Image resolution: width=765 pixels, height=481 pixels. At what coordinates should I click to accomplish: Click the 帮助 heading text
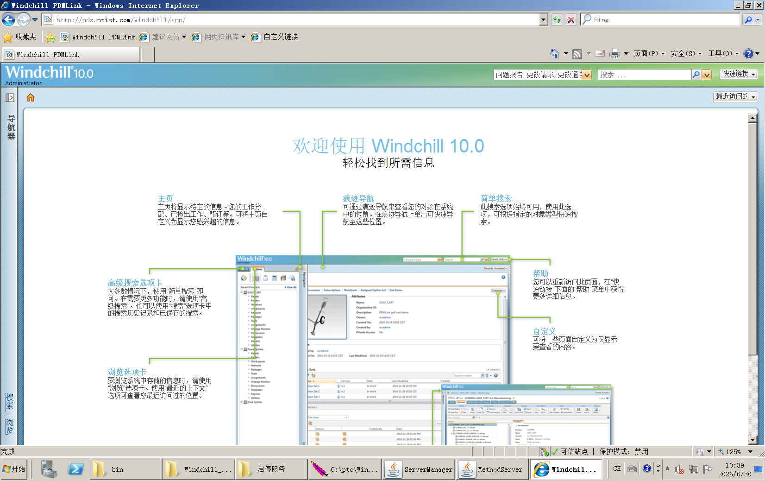540,273
